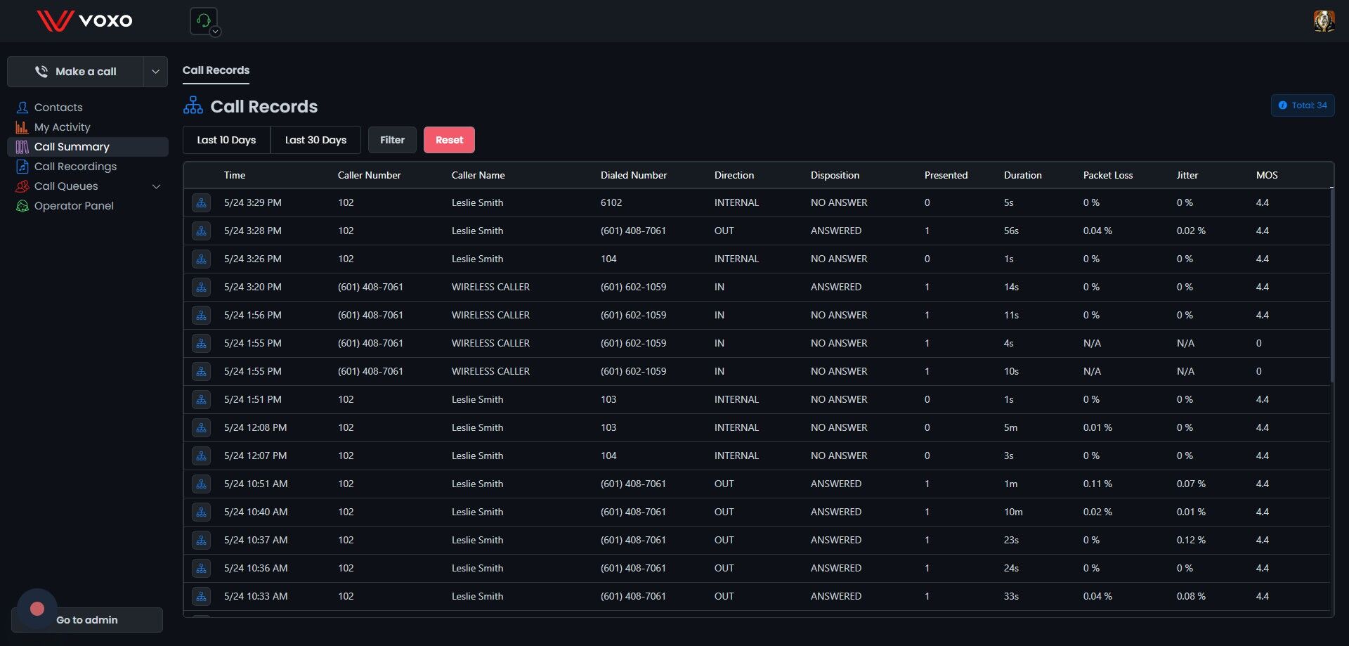Expand the Make a call dropdown arrow

(155, 72)
